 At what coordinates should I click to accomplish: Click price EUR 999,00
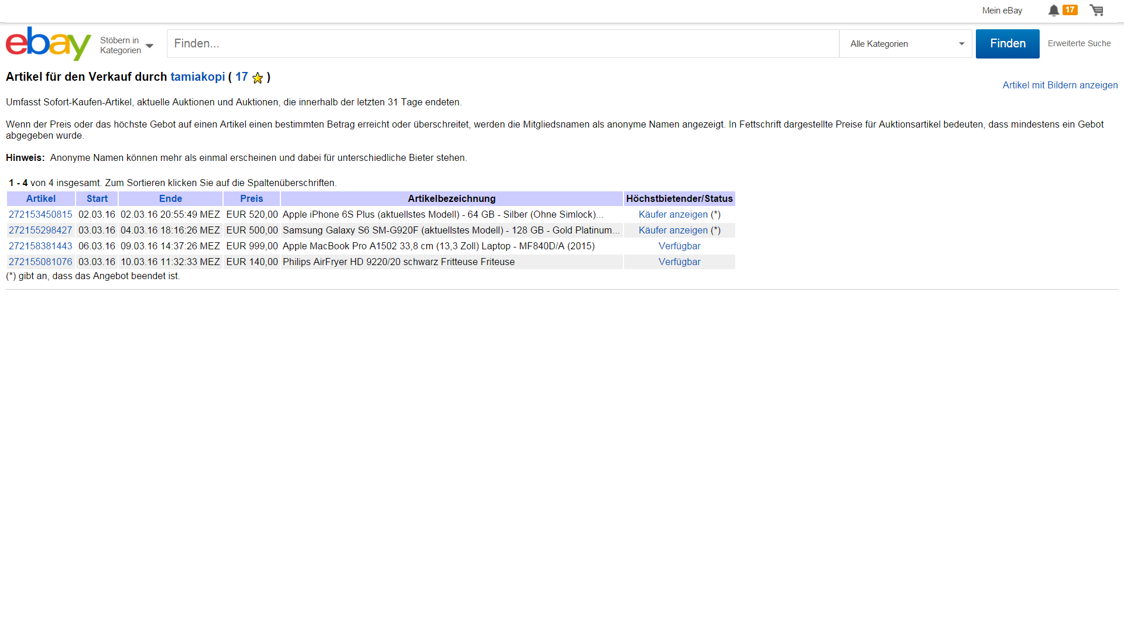(x=252, y=246)
